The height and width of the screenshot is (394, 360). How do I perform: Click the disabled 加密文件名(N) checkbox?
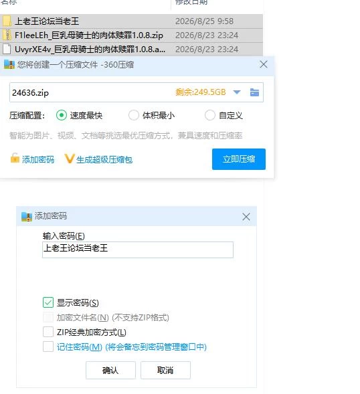pyautogui.click(x=48, y=317)
